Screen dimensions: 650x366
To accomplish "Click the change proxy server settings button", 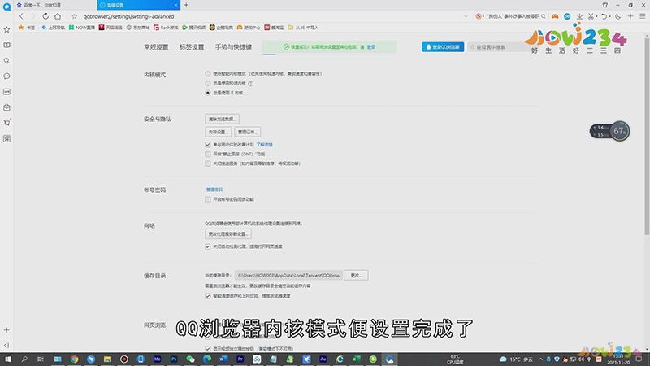I will 228,234.
